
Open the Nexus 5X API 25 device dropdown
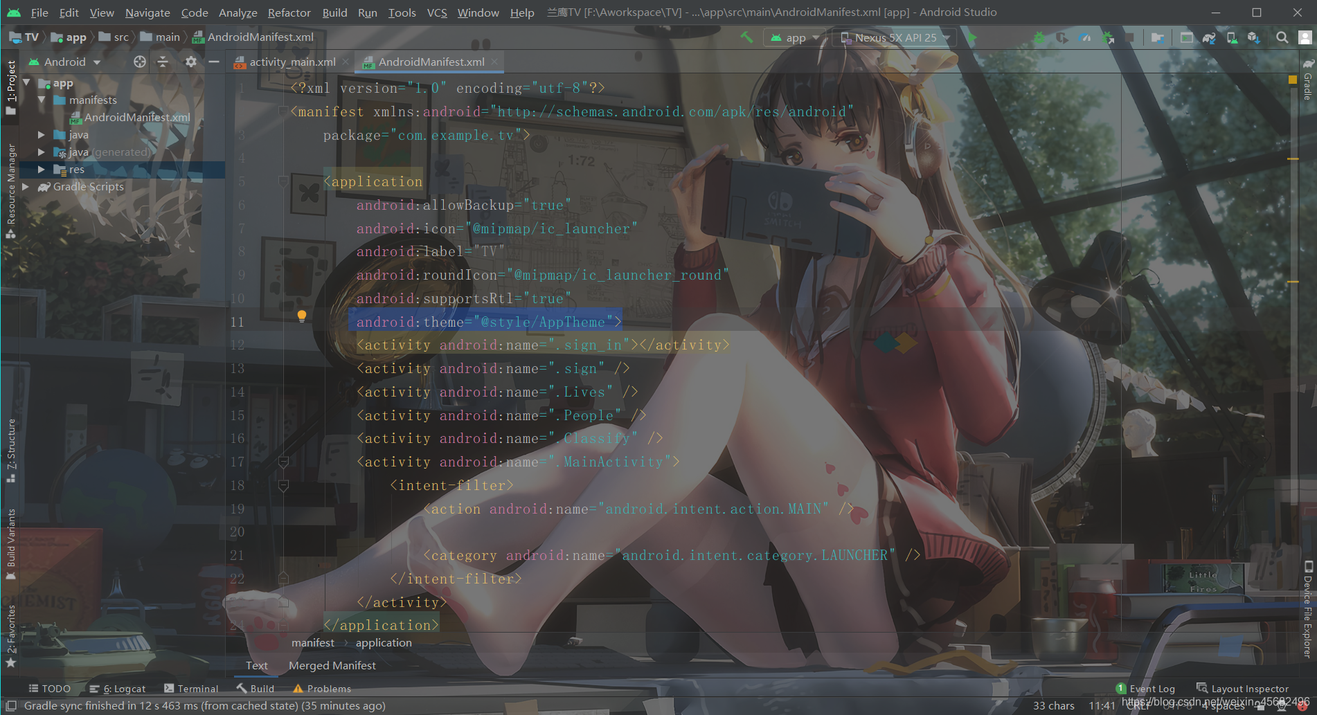point(895,37)
